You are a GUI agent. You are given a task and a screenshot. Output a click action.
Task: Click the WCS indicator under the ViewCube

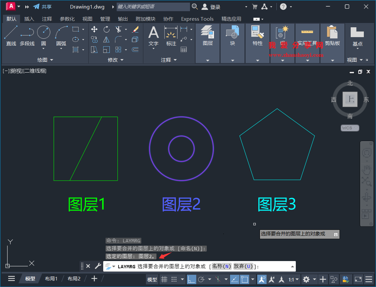tap(350, 128)
